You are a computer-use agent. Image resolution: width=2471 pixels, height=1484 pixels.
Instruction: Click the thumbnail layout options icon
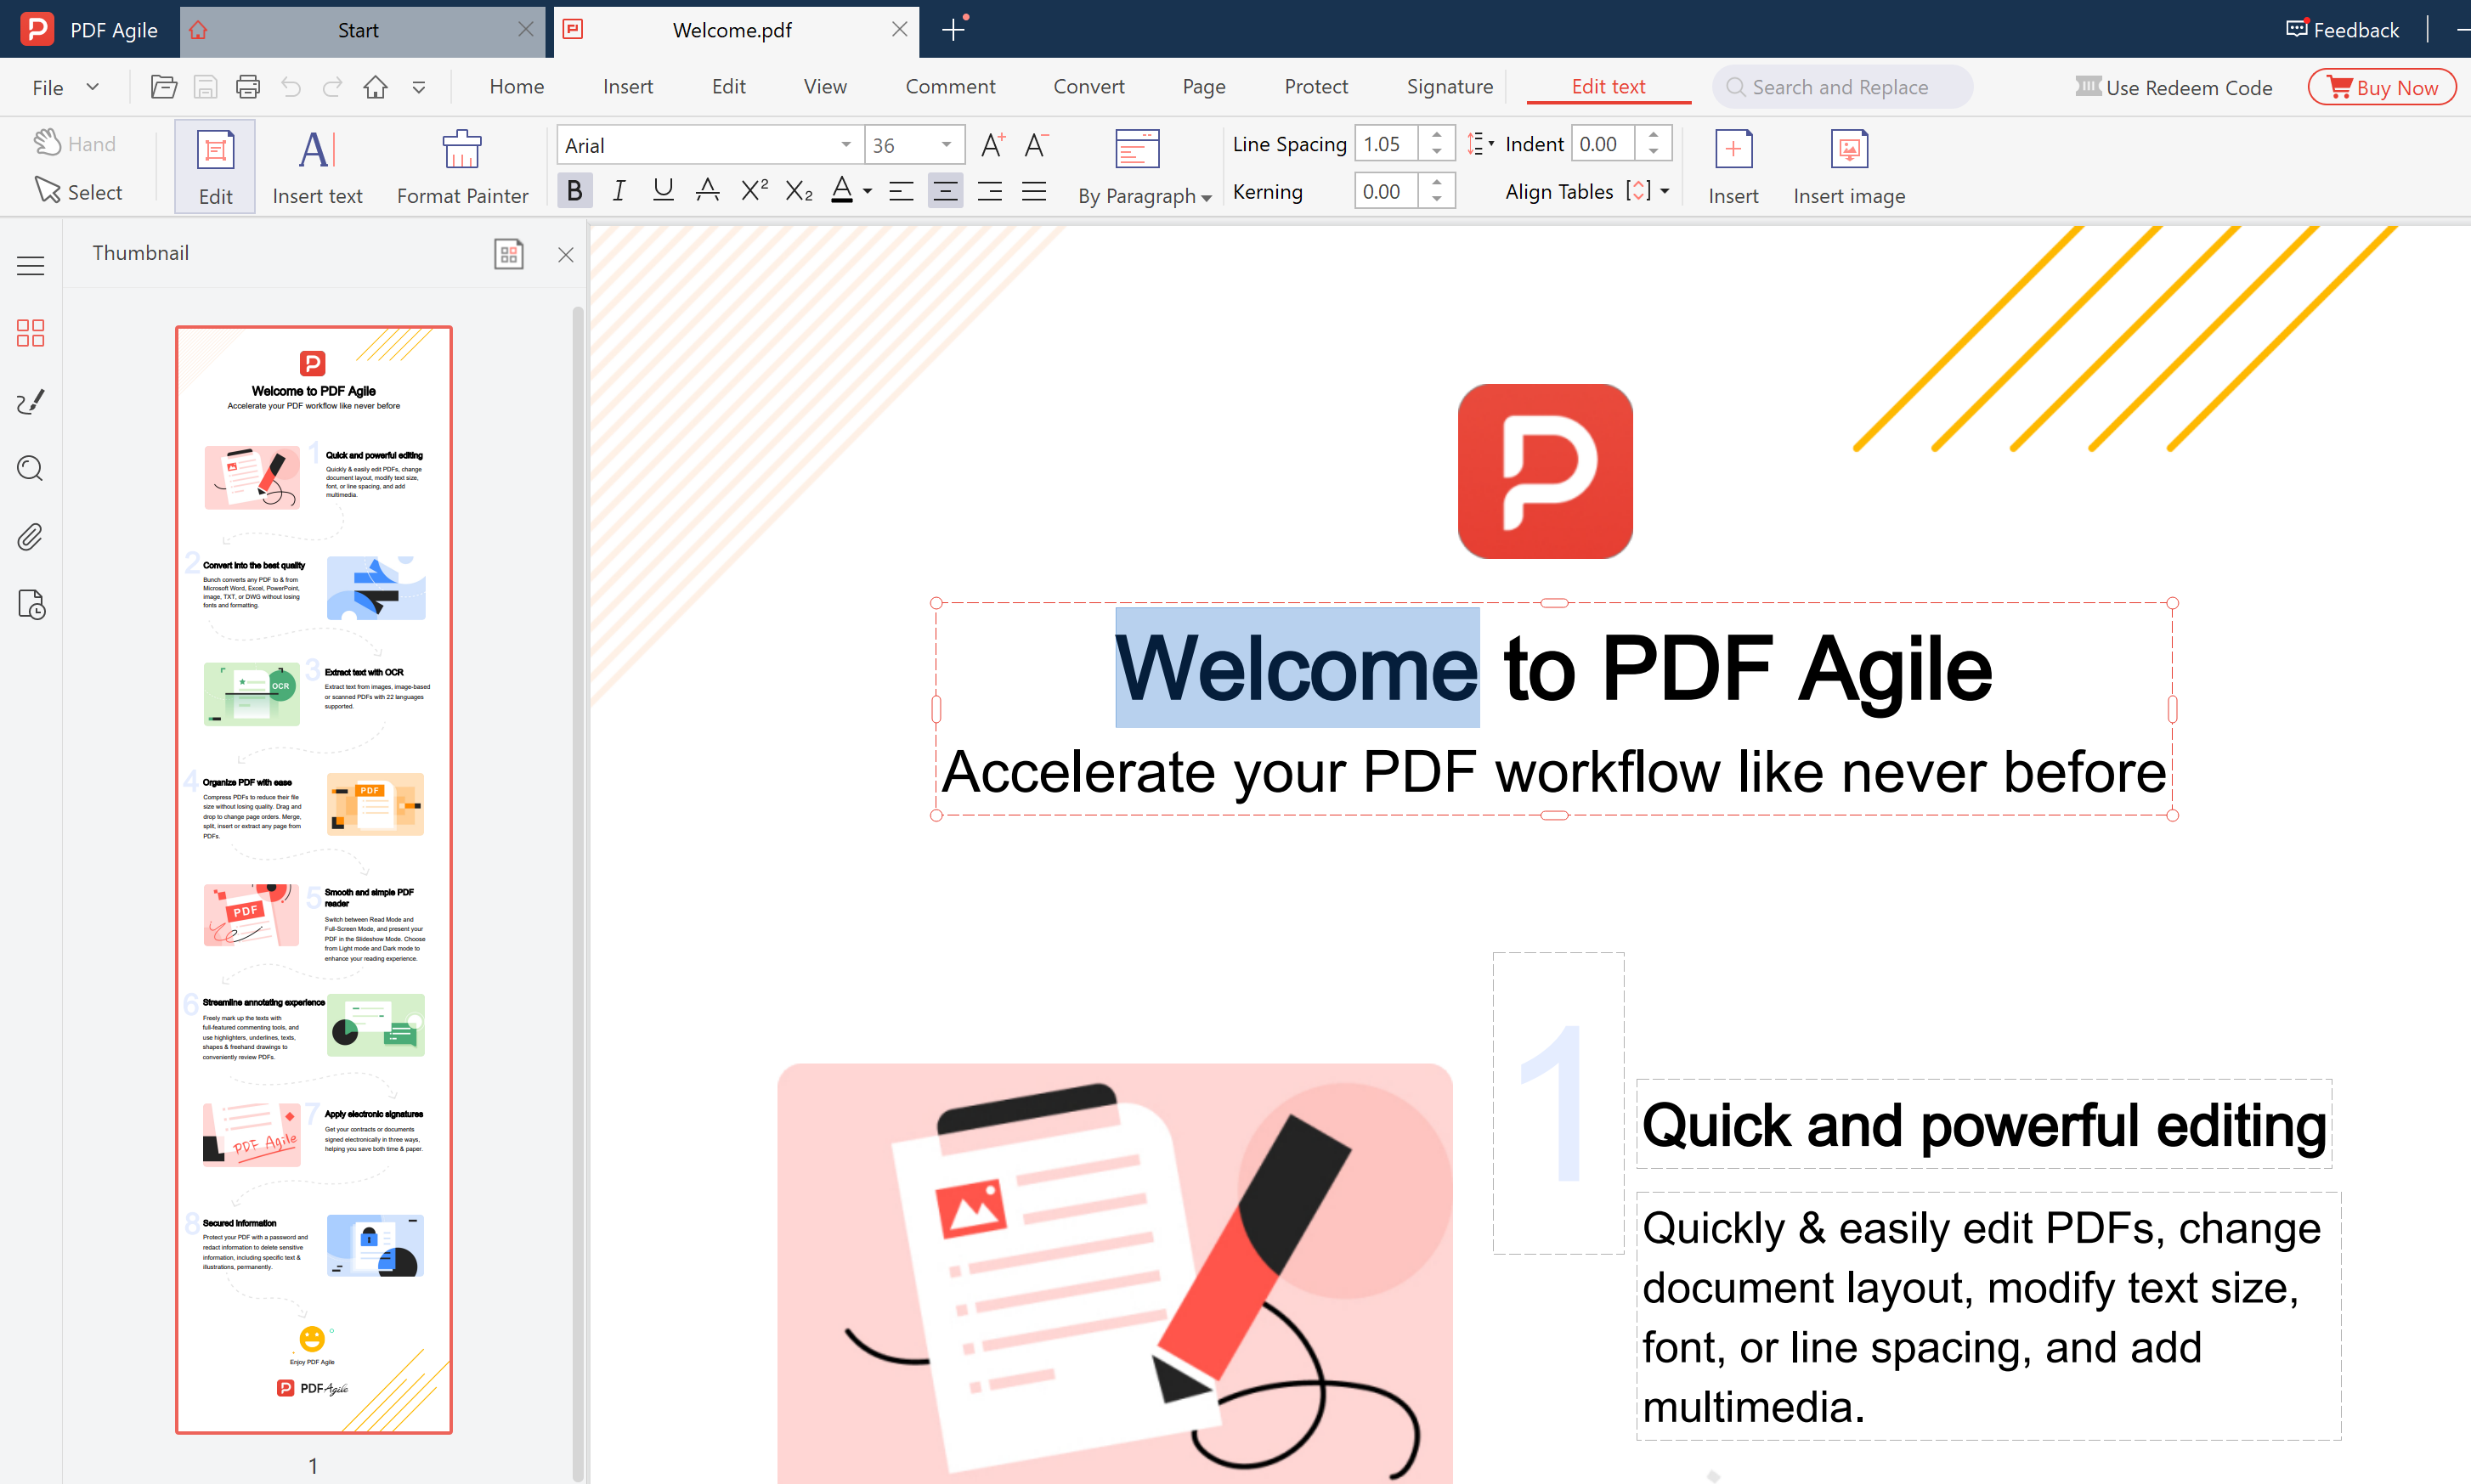tap(509, 254)
